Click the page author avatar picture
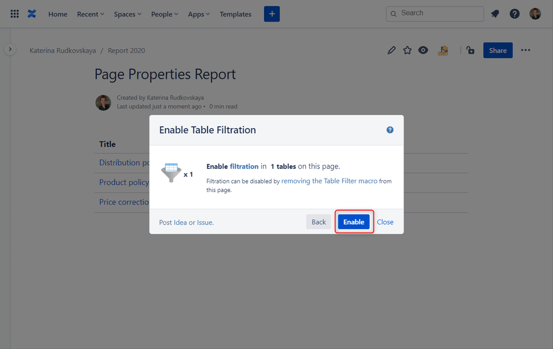The width and height of the screenshot is (553, 349). [x=104, y=102]
